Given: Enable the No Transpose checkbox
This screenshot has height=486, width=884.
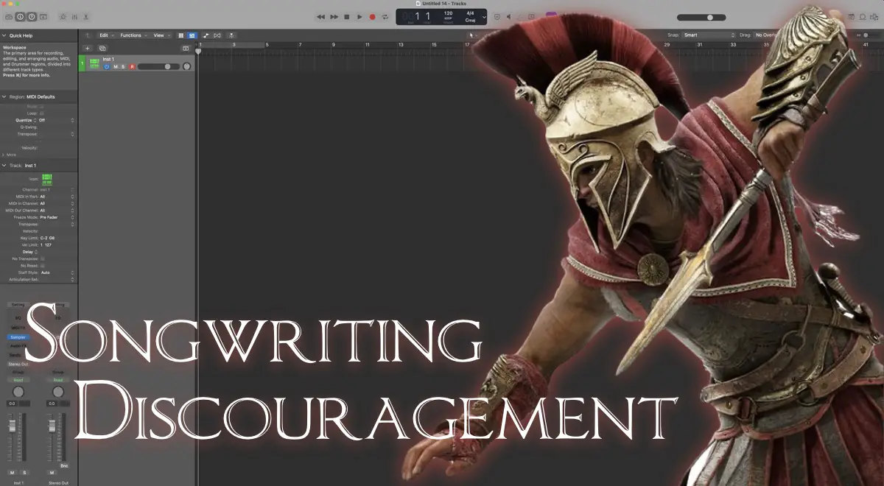Looking at the screenshot, I should point(42,259).
